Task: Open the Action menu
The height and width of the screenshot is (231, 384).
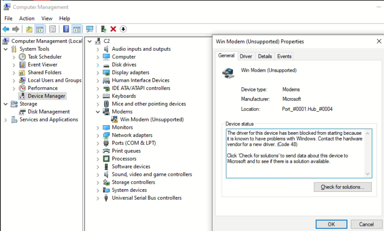Action: [x=27, y=18]
